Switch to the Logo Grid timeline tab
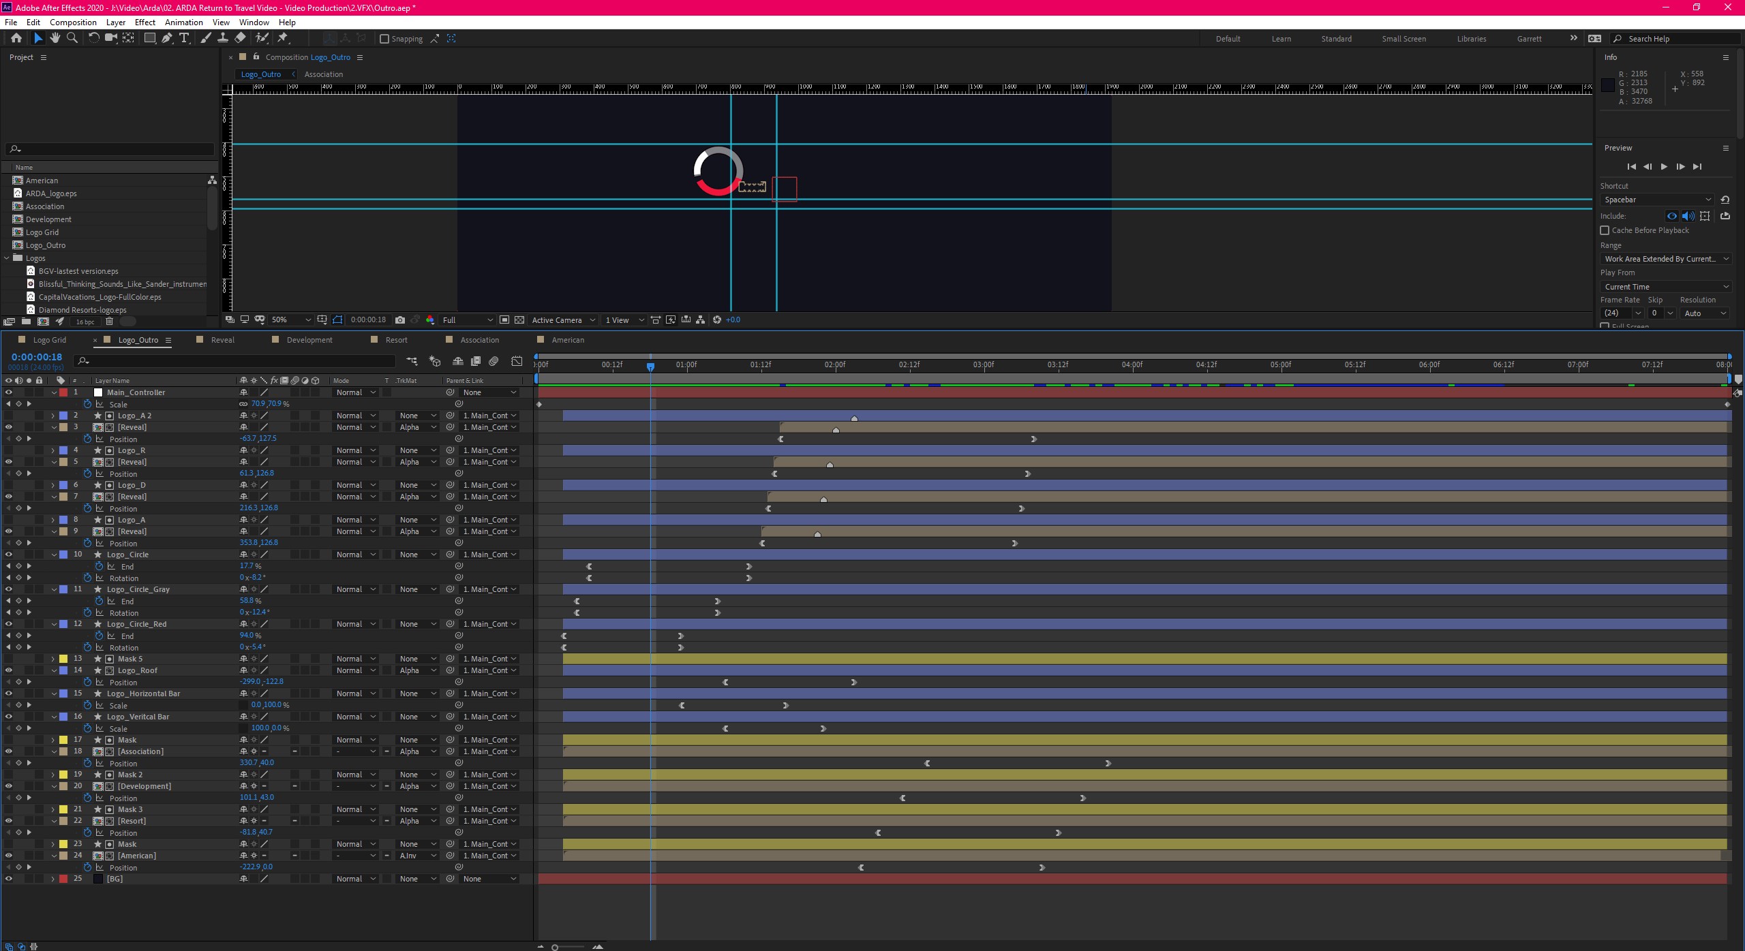 (50, 340)
